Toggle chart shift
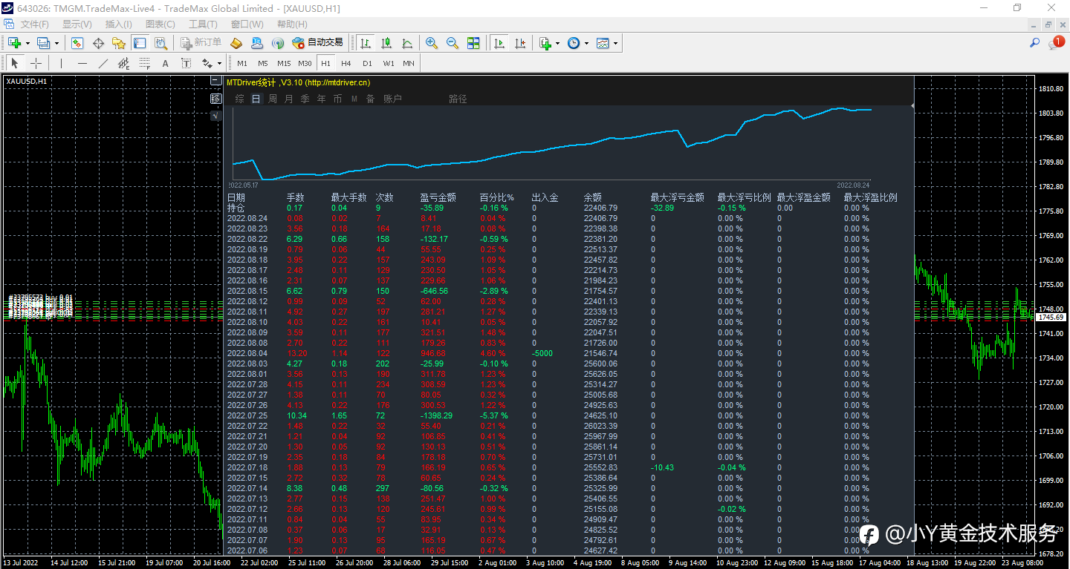This screenshot has height=569, width=1070. pyautogui.click(x=520, y=43)
